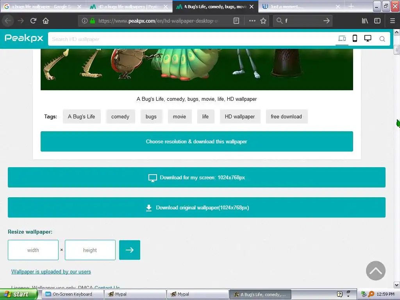The image size is (400, 300).
Task: Click the green padlock security icon
Action: (x=93, y=21)
